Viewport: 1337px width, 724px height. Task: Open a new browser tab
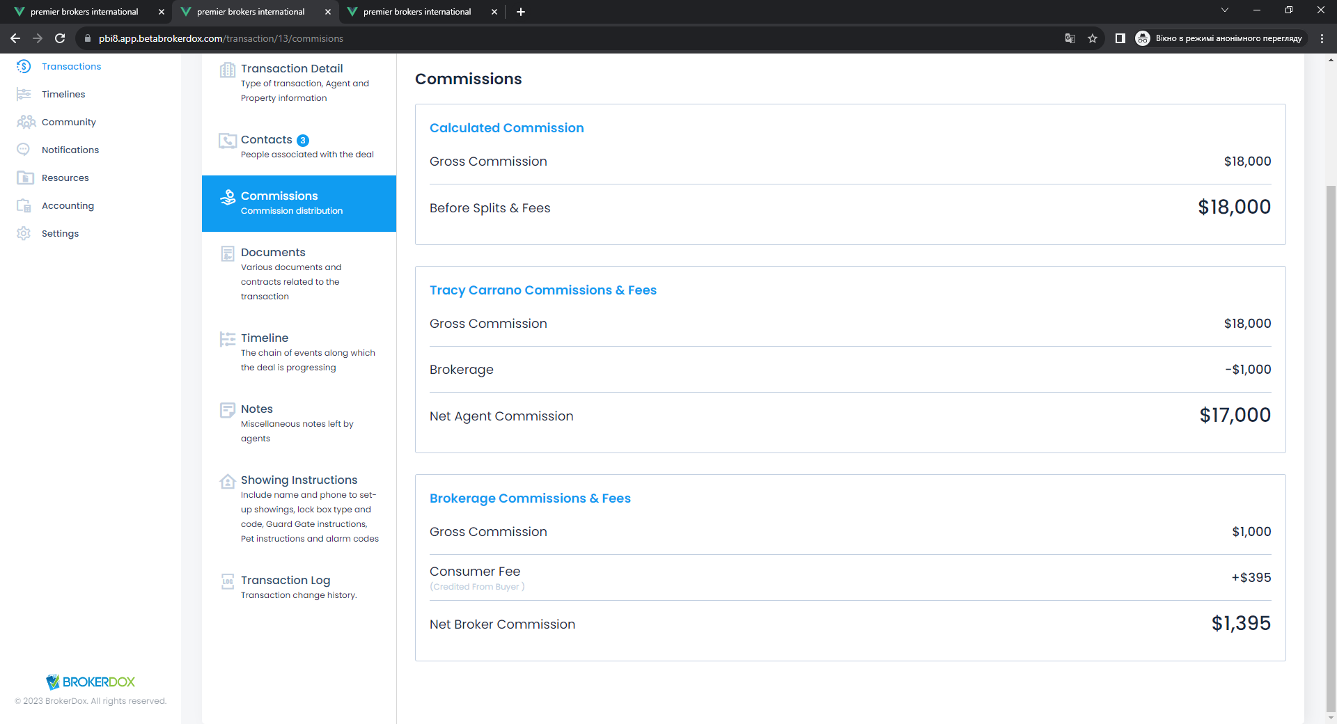click(x=521, y=12)
